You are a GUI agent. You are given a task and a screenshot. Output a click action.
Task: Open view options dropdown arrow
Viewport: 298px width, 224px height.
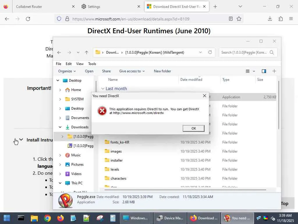coord(254,71)
